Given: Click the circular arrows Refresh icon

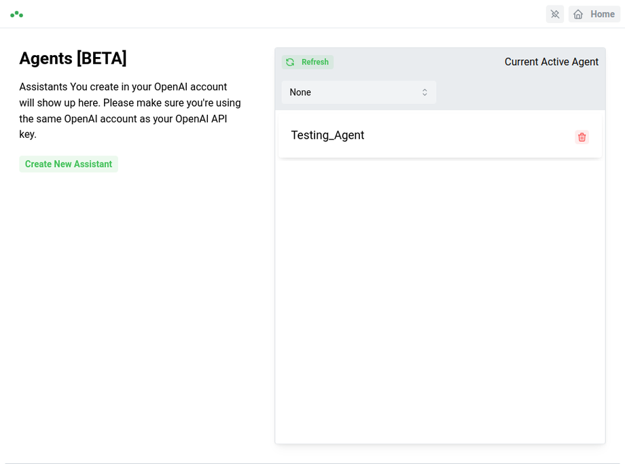Looking at the screenshot, I should click(x=290, y=63).
